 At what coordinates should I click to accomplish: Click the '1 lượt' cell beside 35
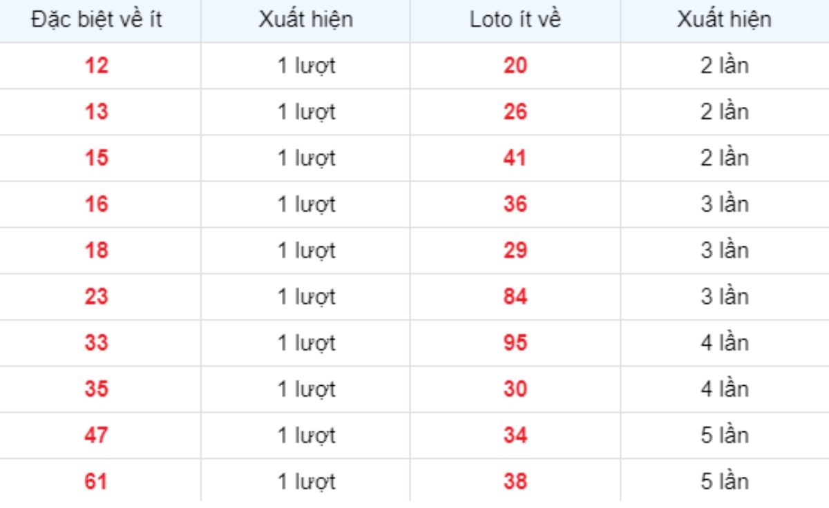(306, 389)
